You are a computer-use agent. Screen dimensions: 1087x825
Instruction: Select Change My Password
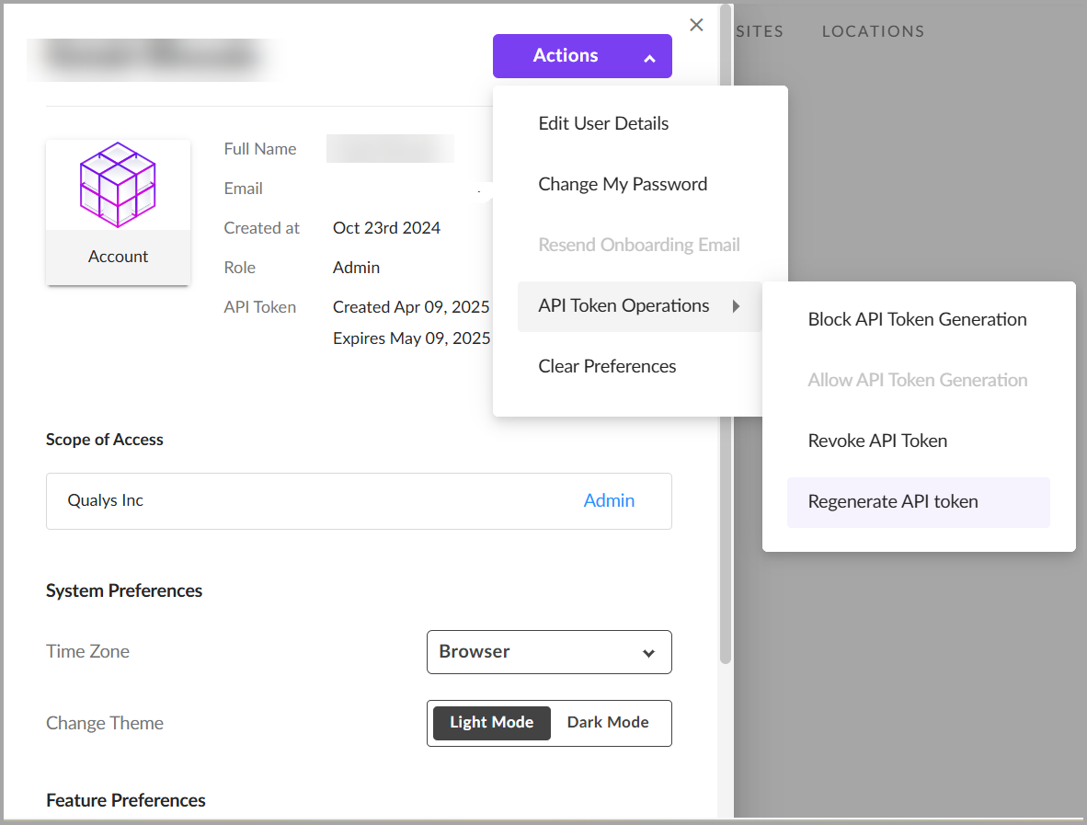click(x=623, y=185)
